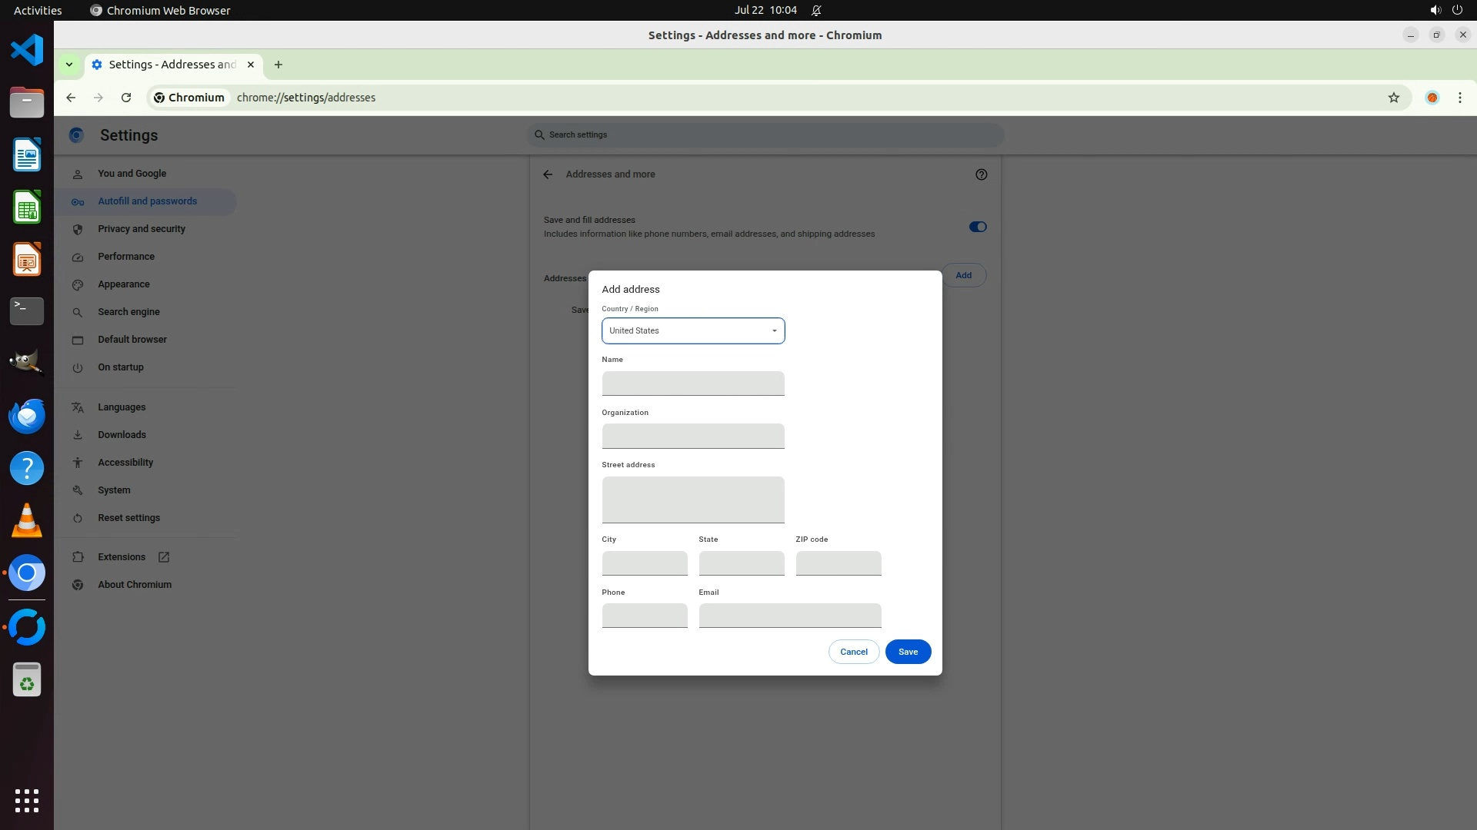Open Extensions external link icon
This screenshot has width=1477, height=830.
point(164,557)
